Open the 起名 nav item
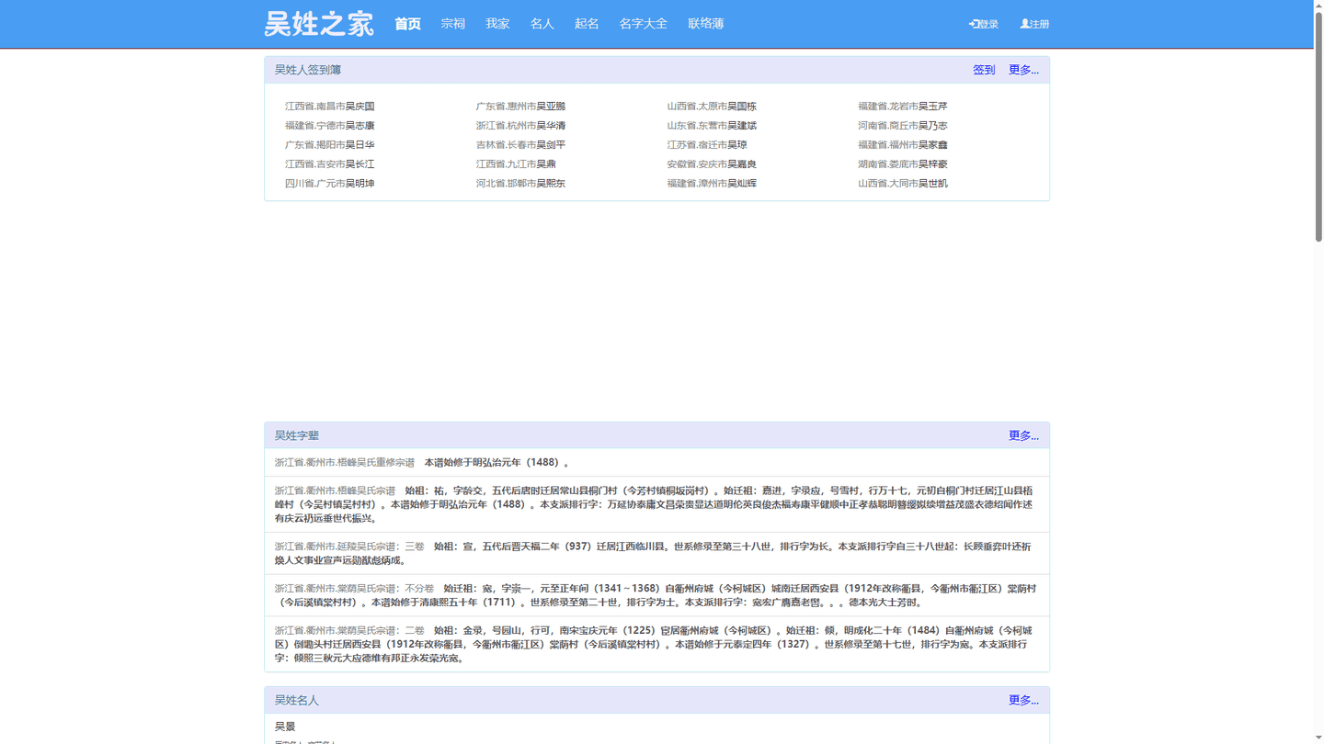Image resolution: width=1324 pixels, height=744 pixels. (x=587, y=24)
